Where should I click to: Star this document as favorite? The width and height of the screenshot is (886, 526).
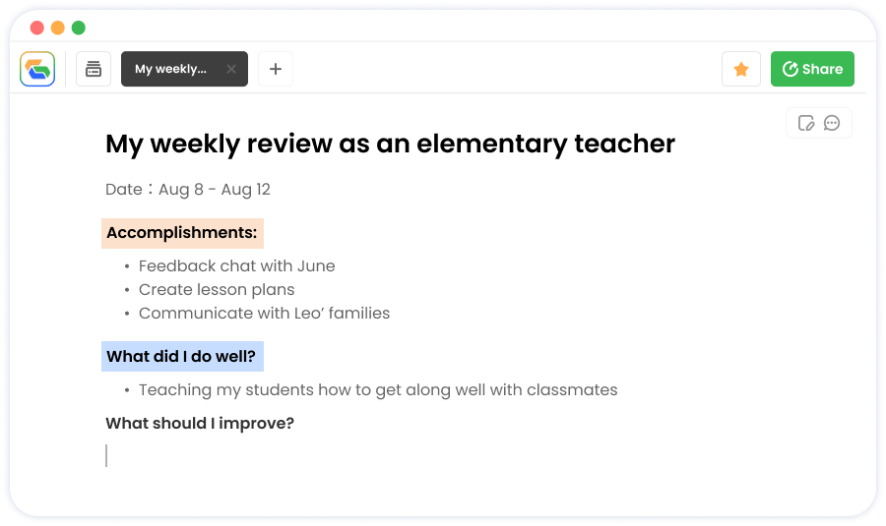point(740,69)
